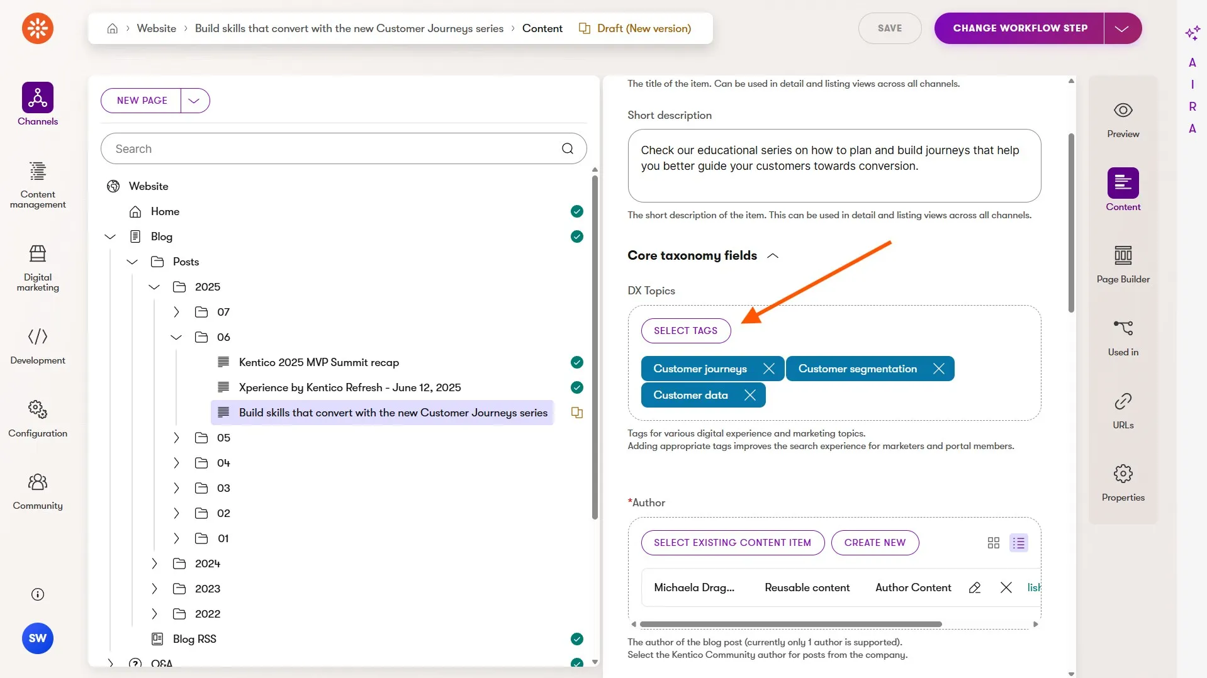Select Xperience by Kentico Refresh page

click(350, 387)
